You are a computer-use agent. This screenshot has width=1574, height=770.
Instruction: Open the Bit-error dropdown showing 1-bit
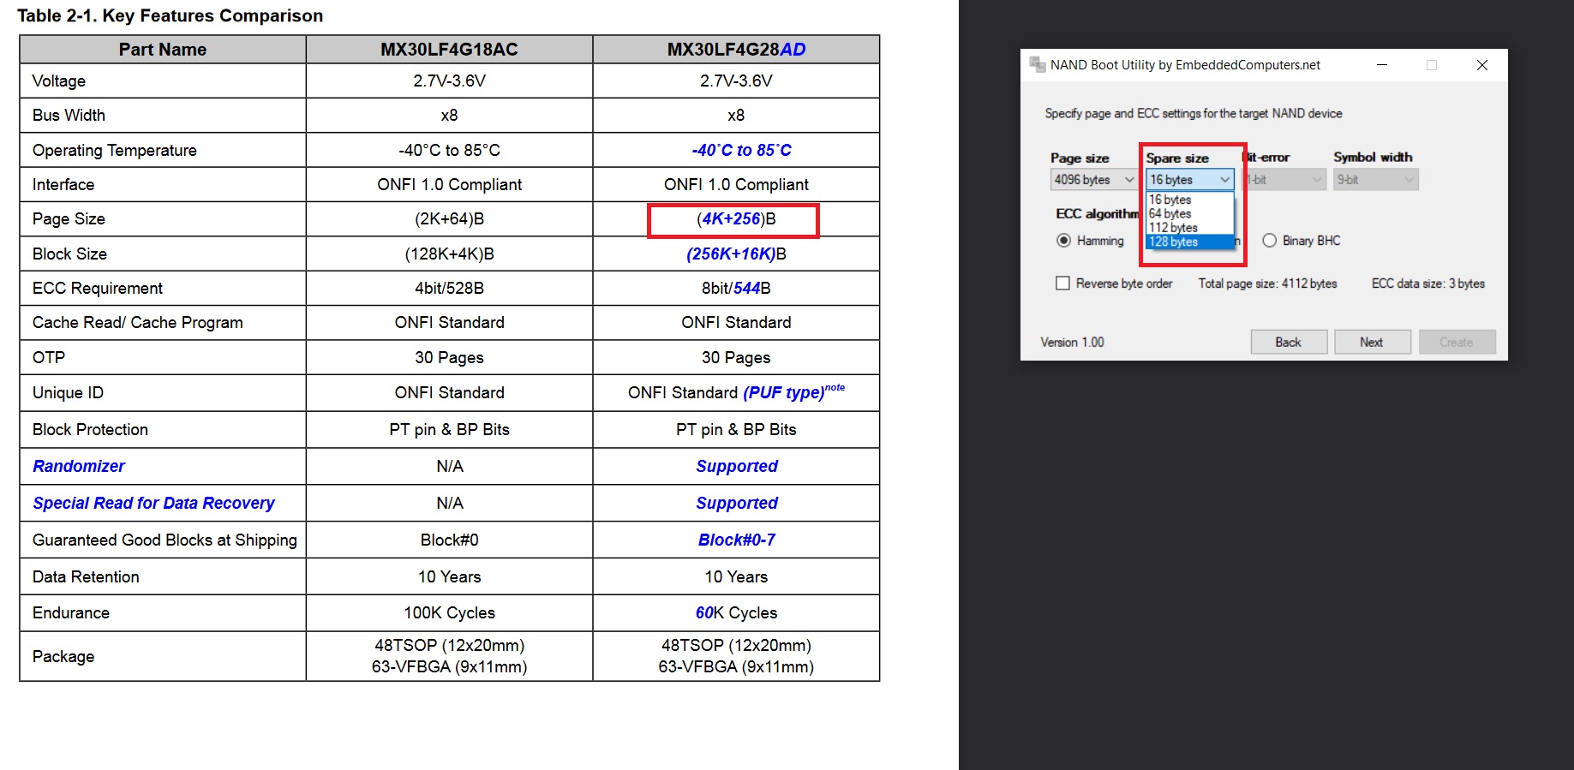[x=1284, y=180]
